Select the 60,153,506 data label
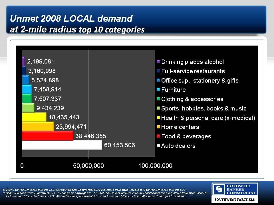Screen dimensions: 274x205 (122, 145)
